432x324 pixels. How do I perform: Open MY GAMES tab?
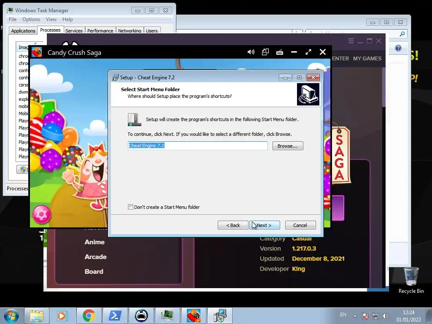(x=367, y=58)
